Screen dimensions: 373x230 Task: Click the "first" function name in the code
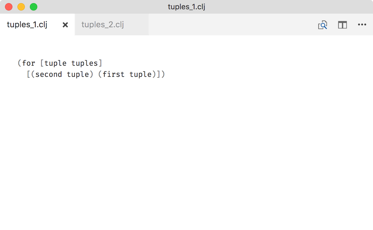click(x=113, y=74)
